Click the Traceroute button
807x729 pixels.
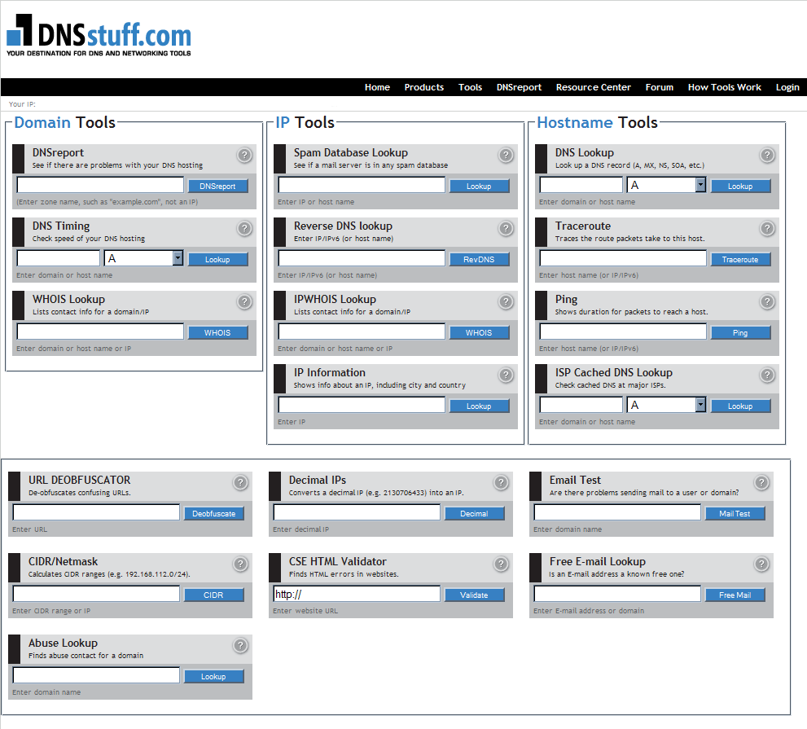point(740,260)
